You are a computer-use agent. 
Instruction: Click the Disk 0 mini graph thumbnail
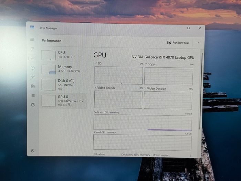pos(49,84)
